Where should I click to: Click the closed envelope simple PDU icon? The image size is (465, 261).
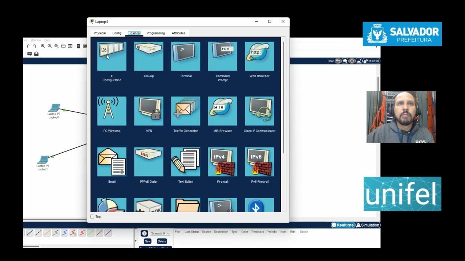tap(29, 54)
